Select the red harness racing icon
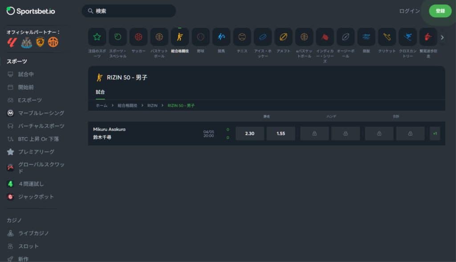This screenshot has height=262, width=456. pos(428,37)
